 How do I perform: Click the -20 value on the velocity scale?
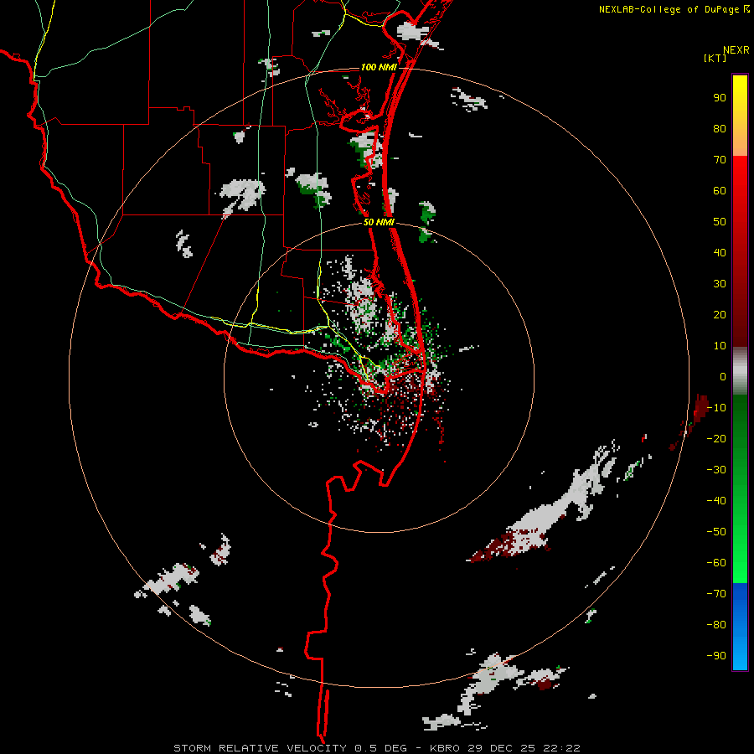point(716,438)
